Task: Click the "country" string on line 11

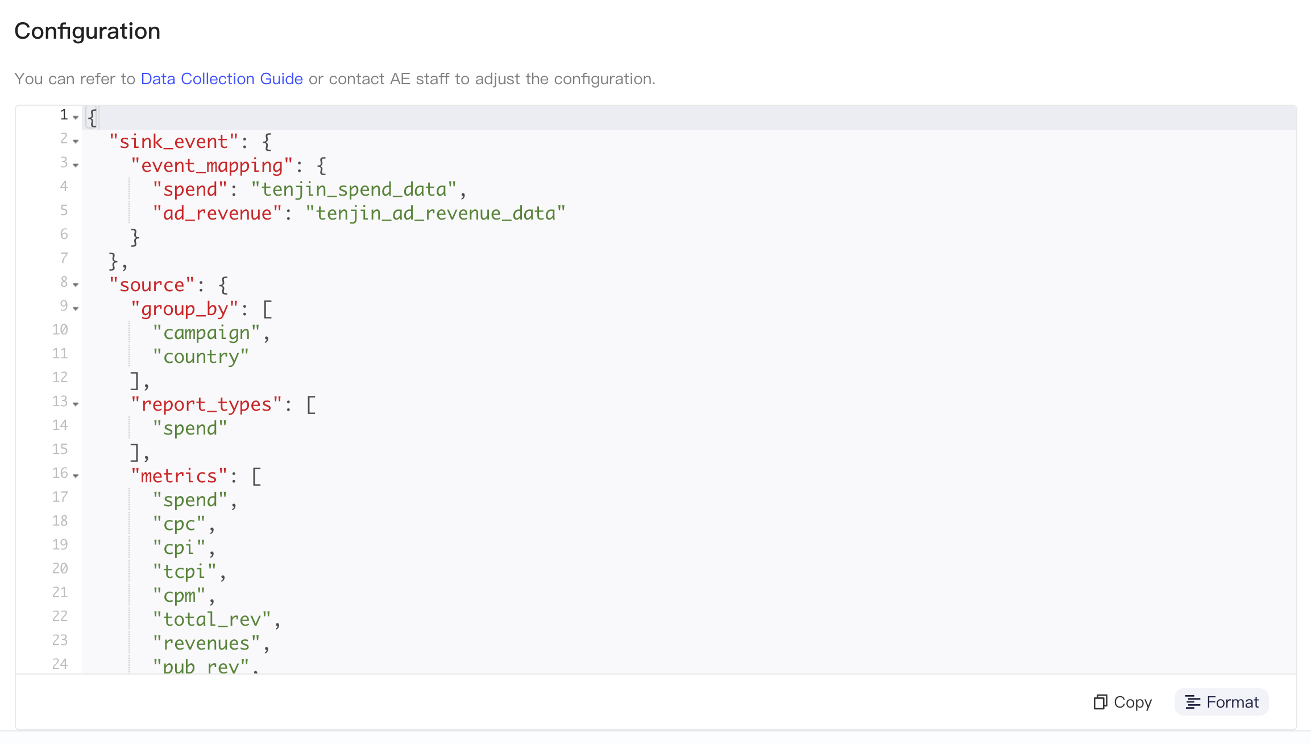Action: [x=201, y=356]
